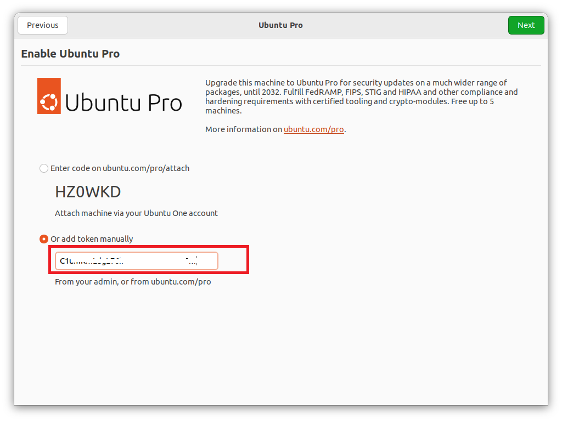Click the "Enable Ubuntu Pro" heading

70,53
